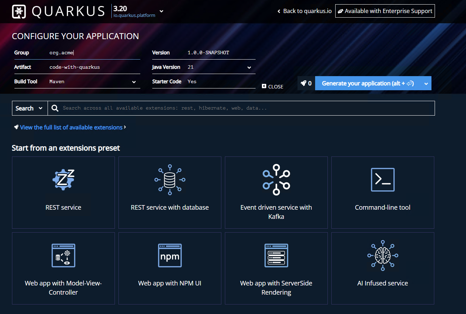The image size is (466, 314).
Task: Click the REST service with database icon
Action: pos(170,180)
